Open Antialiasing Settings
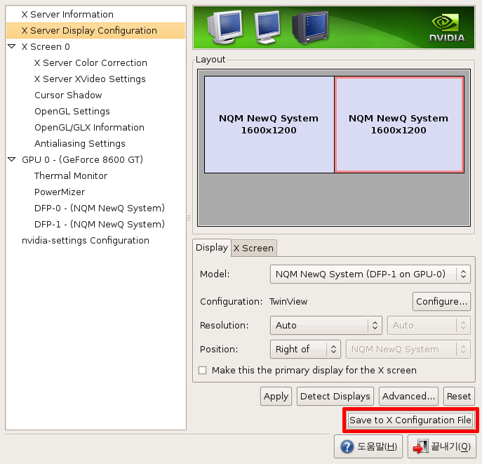This screenshot has height=464, width=482. (x=79, y=144)
